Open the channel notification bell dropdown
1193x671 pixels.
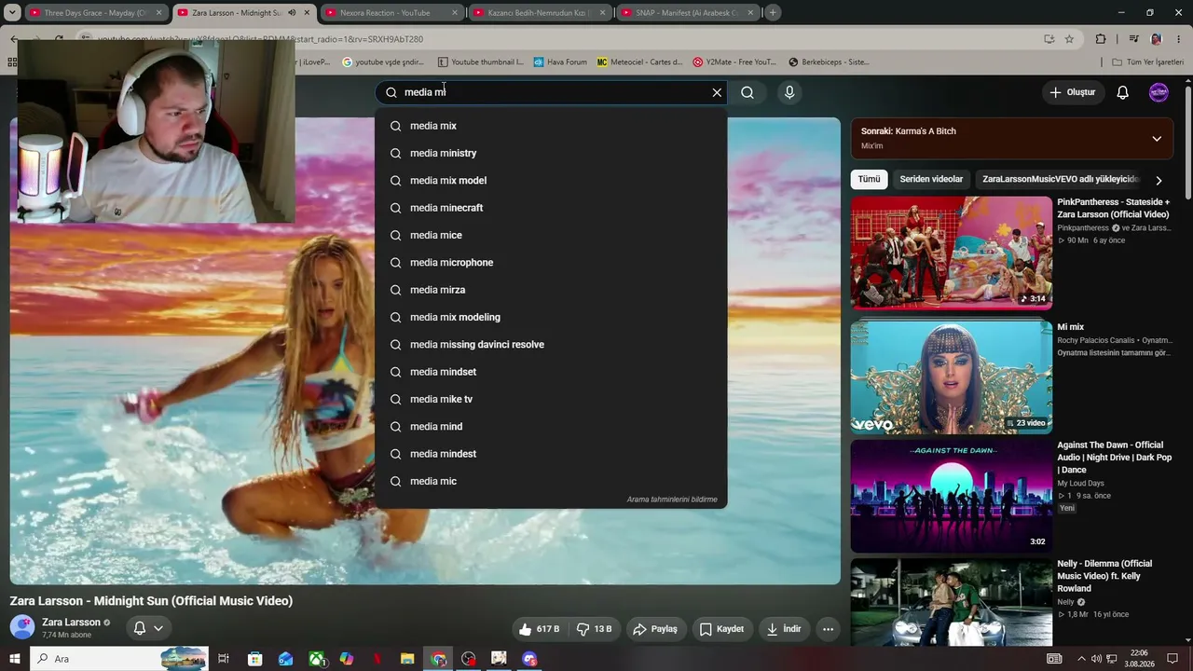click(149, 628)
